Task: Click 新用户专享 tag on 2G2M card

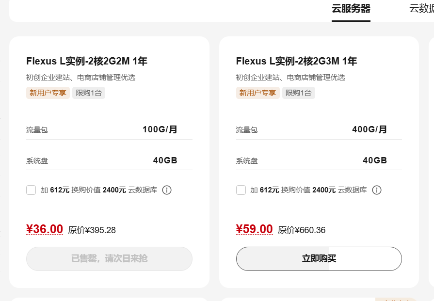Action: click(x=48, y=93)
